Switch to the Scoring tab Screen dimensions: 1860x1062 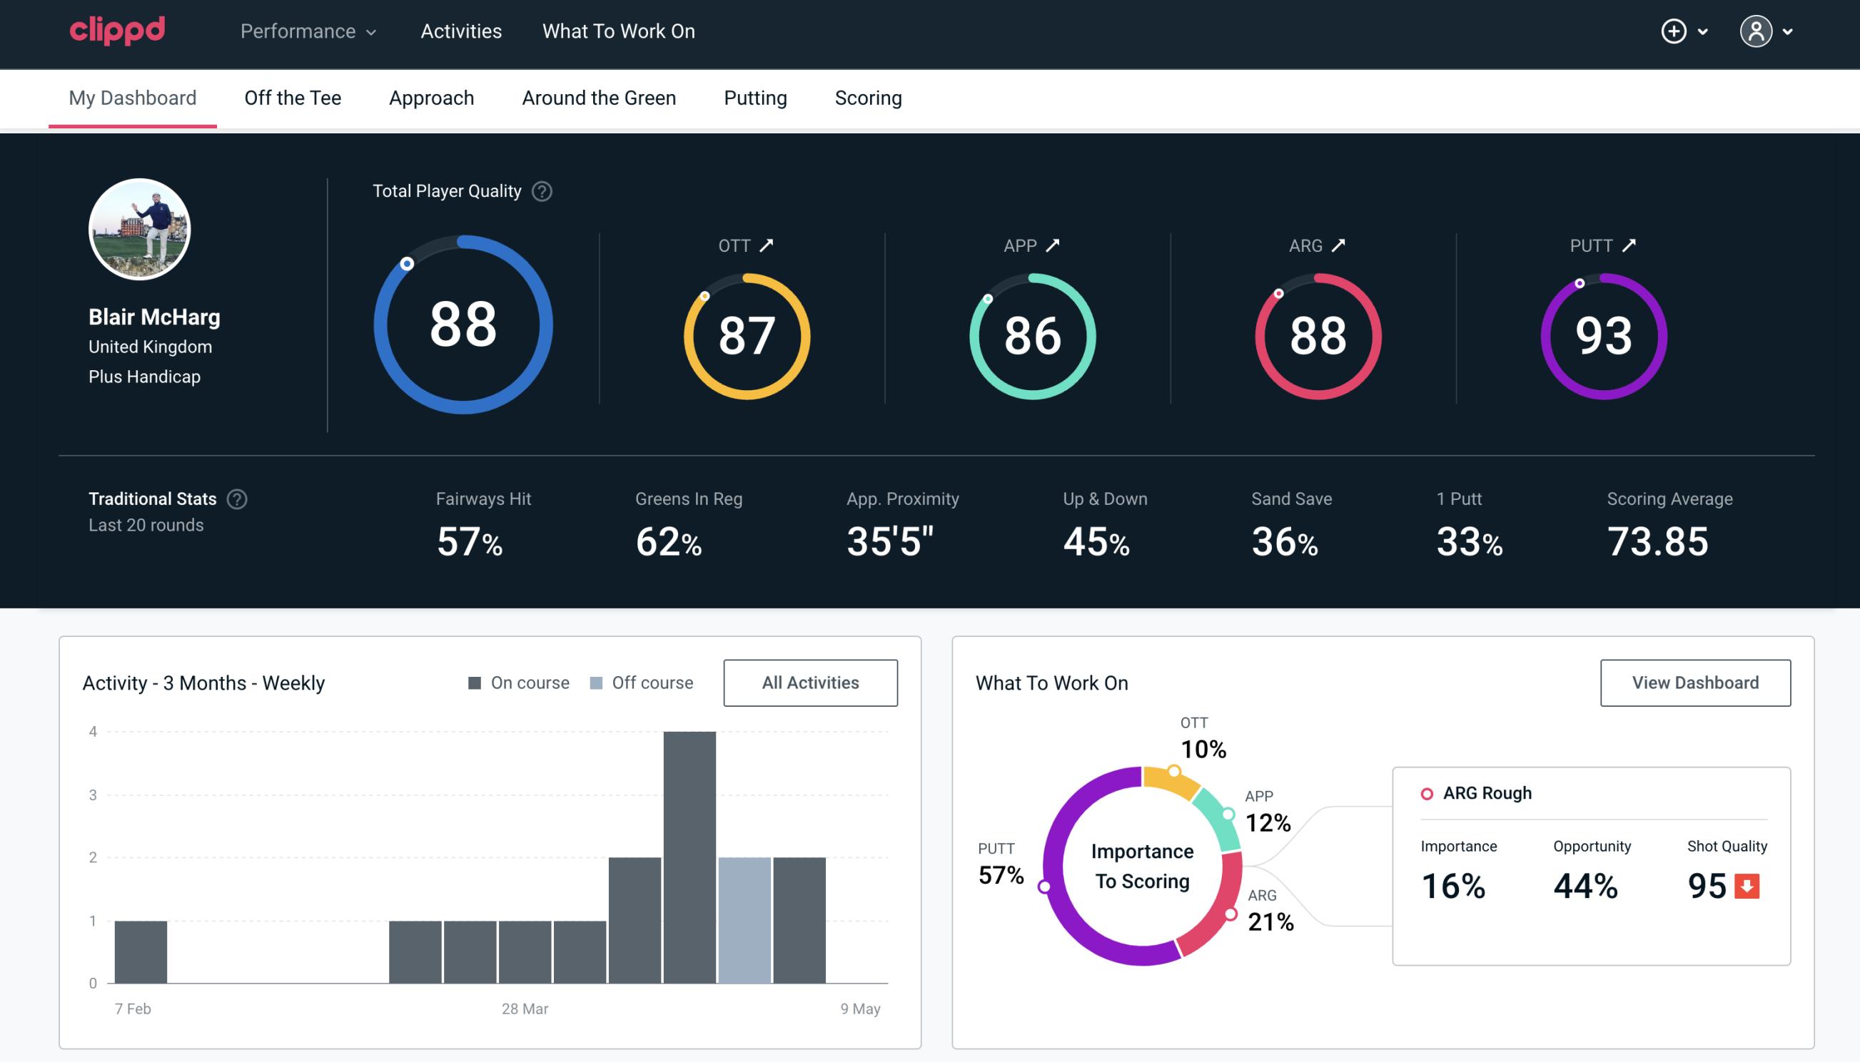(869, 97)
